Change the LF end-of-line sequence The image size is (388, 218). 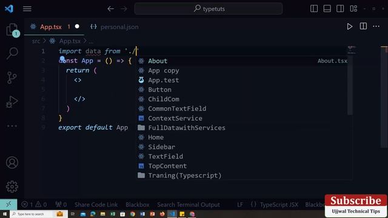(x=240, y=205)
